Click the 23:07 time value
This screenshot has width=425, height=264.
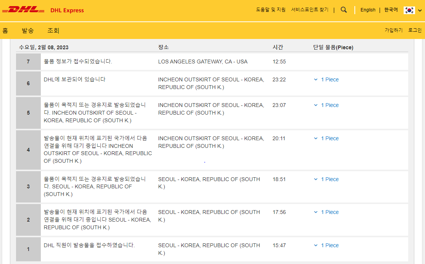[279, 105]
